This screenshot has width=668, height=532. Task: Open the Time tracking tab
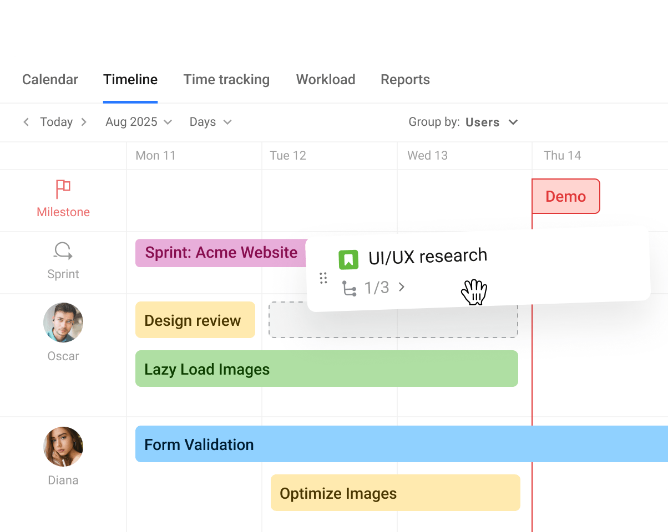(226, 79)
